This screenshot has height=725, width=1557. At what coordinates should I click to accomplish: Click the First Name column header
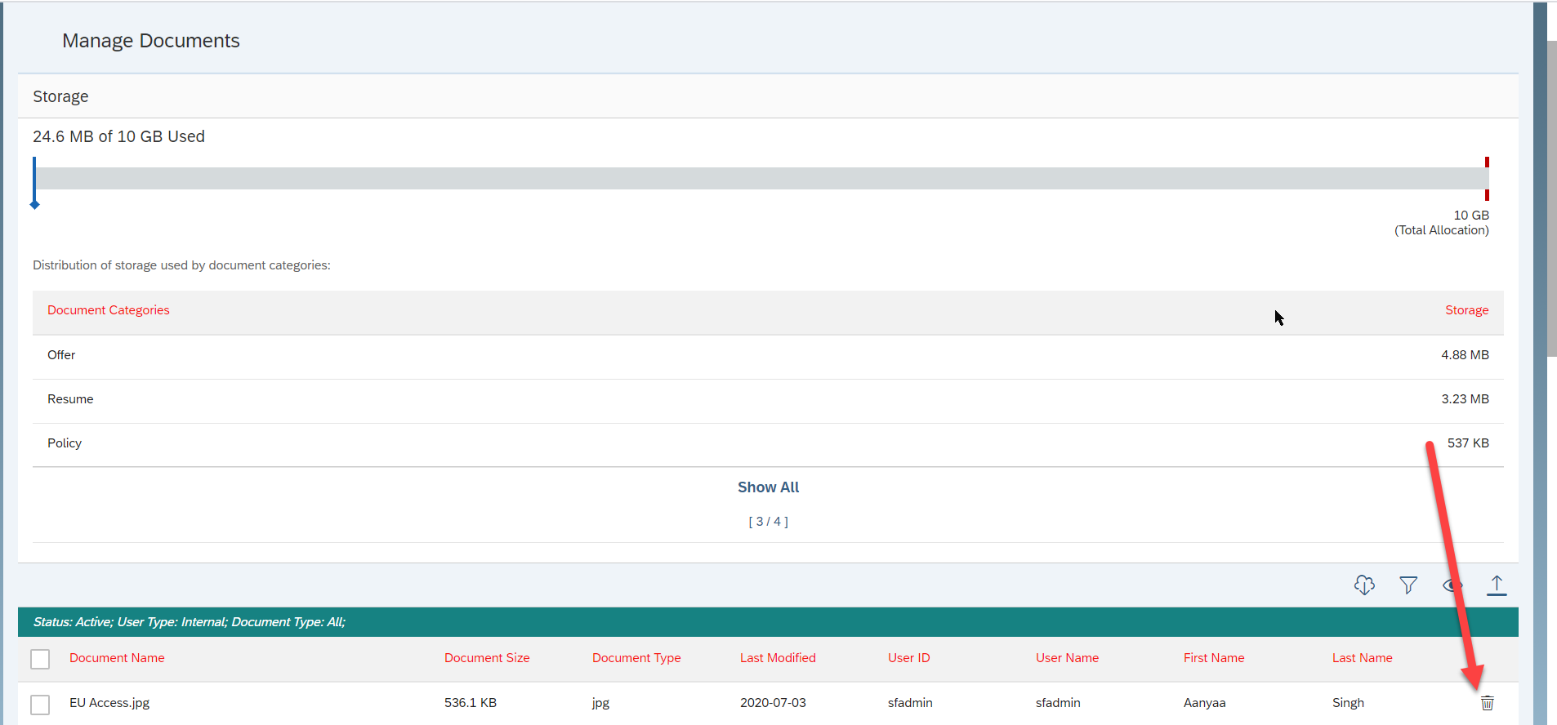click(x=1214, y=658)
